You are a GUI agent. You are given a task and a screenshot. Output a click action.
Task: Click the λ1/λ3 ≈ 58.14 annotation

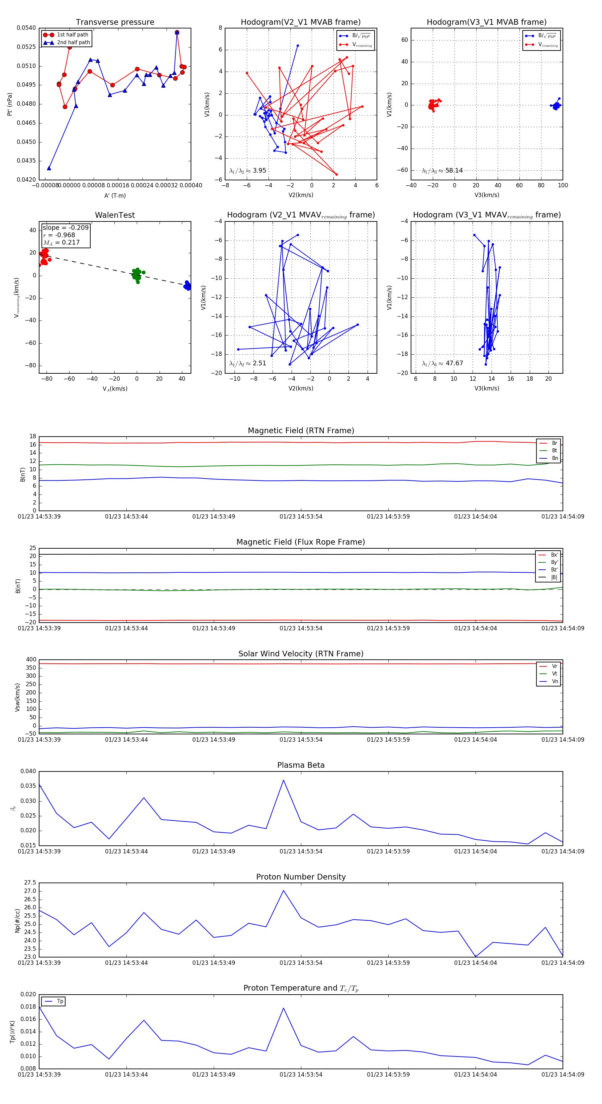click(x=442, y=171)
